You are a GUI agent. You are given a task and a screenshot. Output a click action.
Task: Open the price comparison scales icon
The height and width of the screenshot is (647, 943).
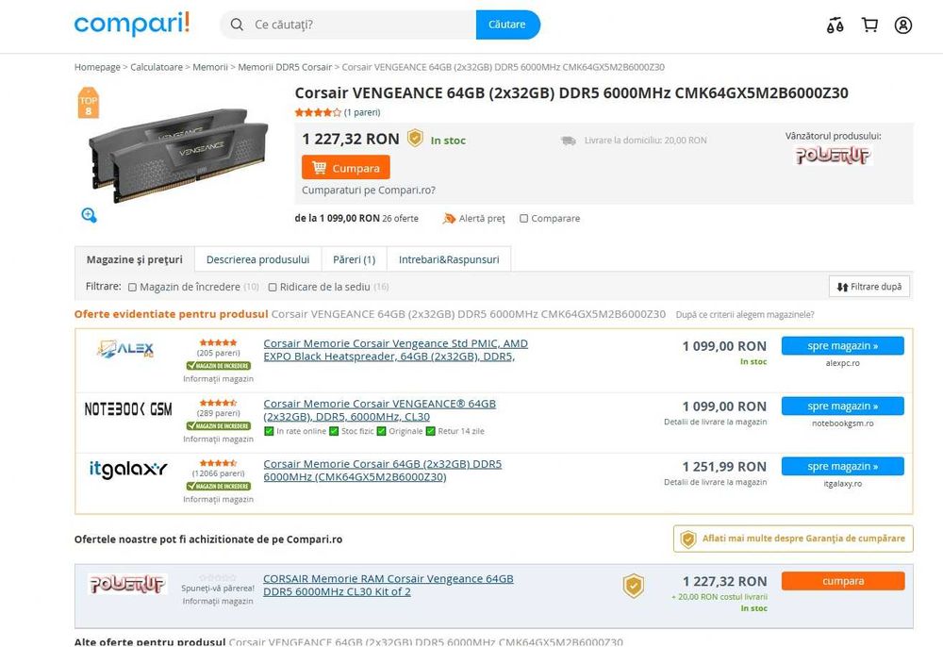click(x=835, y=25)
